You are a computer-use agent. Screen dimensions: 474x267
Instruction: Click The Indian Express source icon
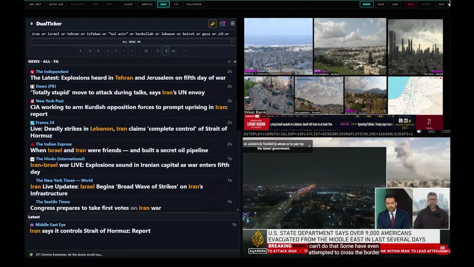[x=32, y=144]
